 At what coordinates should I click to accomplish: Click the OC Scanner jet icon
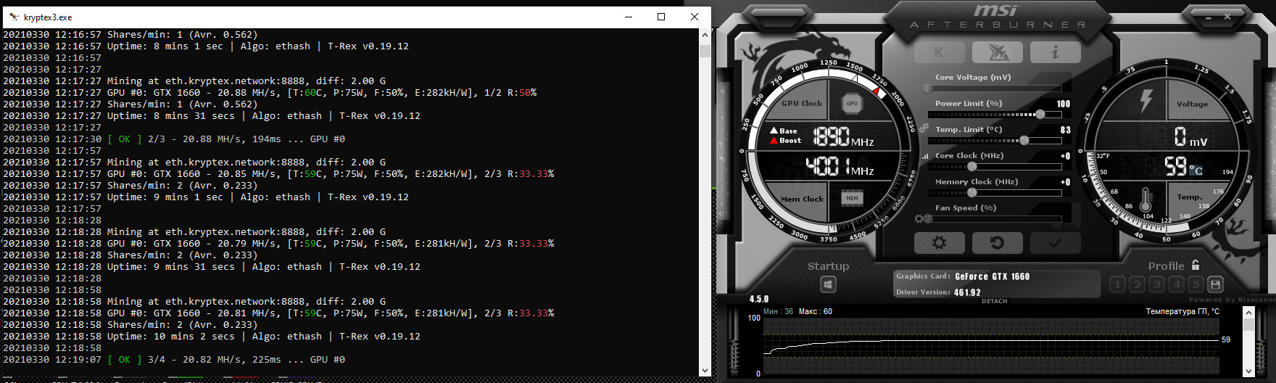coord(997,52)
